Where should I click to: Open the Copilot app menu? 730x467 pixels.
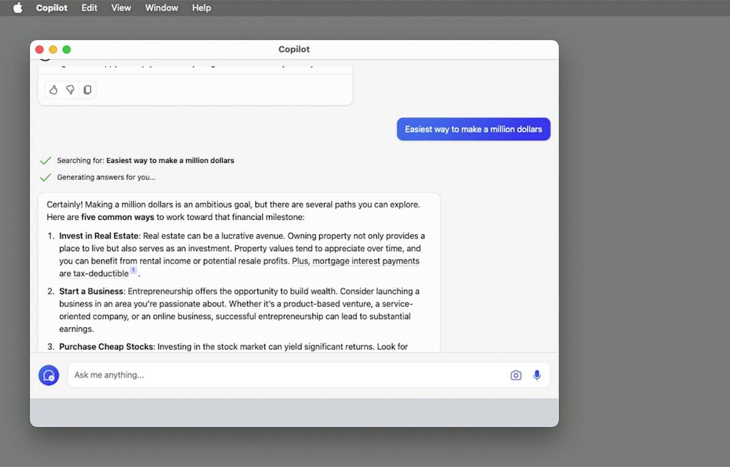52,8
